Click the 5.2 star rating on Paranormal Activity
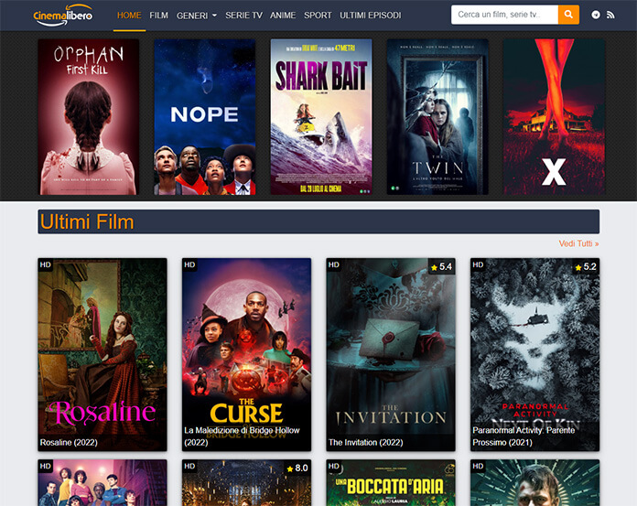The image size is (637, 506). (x=586, y=267)
